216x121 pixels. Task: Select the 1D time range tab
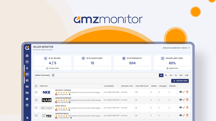161,75
